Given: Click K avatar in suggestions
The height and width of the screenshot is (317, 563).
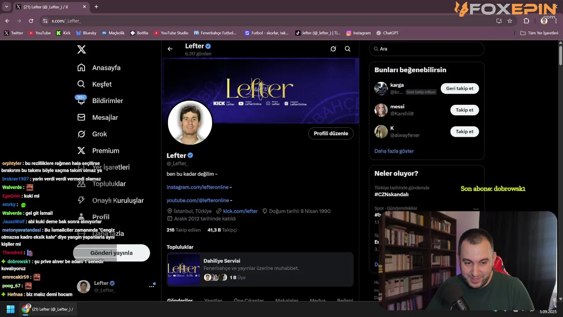Looking at the screenshot, I should tap(381, 132).
